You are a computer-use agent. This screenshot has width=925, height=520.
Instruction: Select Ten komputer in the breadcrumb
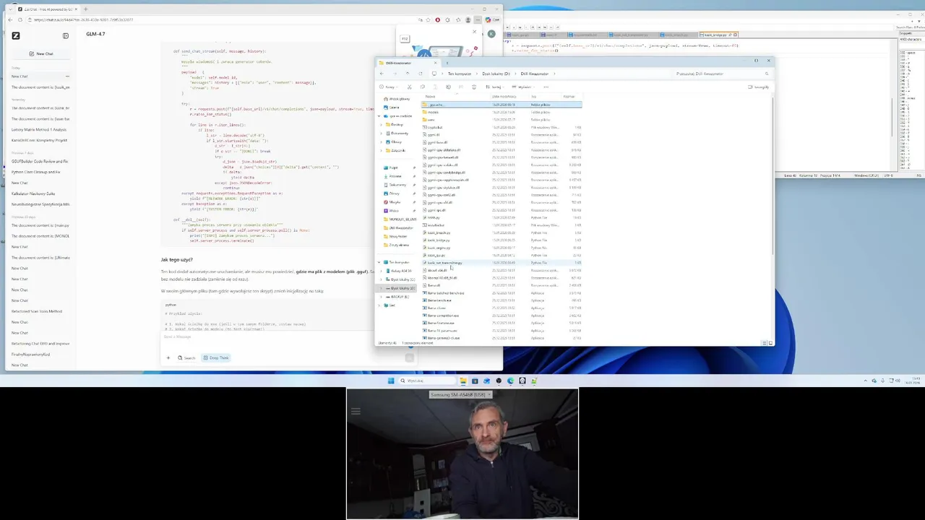[x=459, y=74]
